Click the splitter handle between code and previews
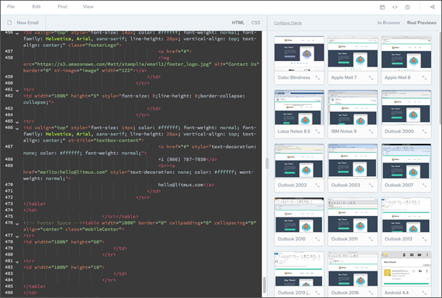 tap(267, 163)
